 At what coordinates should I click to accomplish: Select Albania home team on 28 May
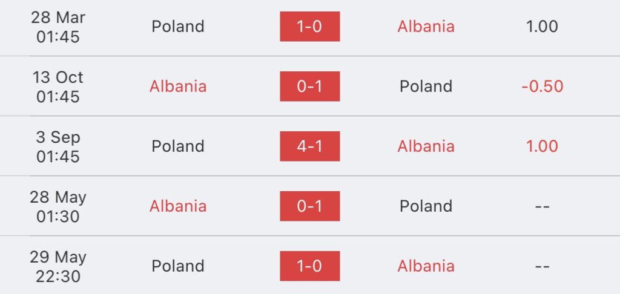tap(178, 206)
